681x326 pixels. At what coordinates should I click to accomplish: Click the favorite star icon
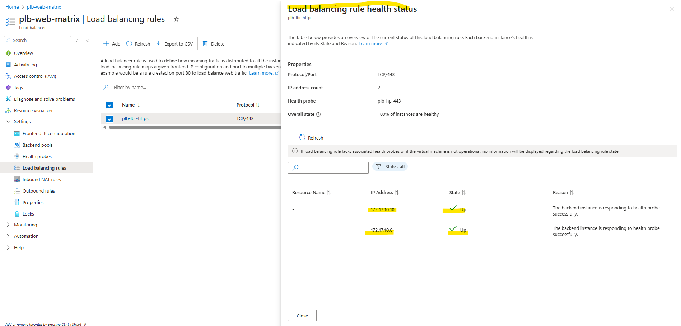(x=176, y=19)
